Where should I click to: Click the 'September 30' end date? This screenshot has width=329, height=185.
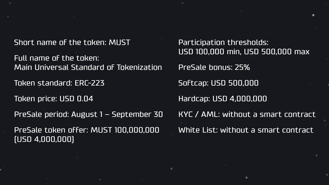[137, 114]
